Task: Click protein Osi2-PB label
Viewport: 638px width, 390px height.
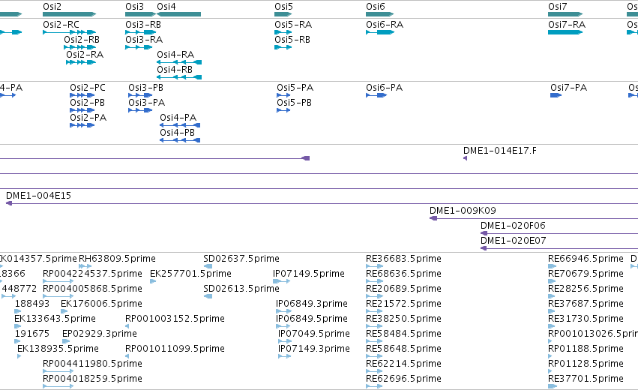Action: pos(87,103)
